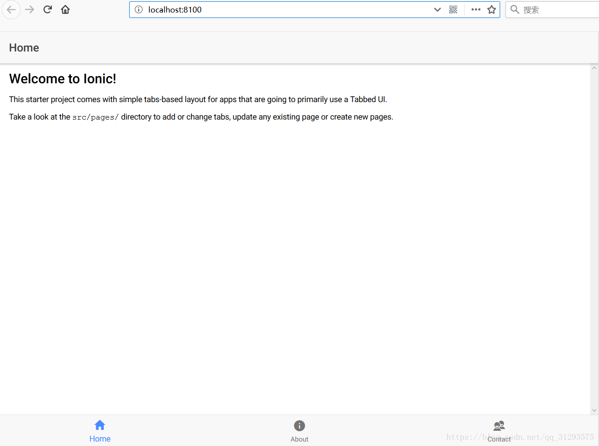Switch to the Contact tab
Screen dimensions: 599x446
coord(499,431)
